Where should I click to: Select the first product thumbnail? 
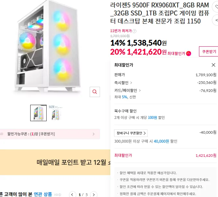(x=38, y=113)
